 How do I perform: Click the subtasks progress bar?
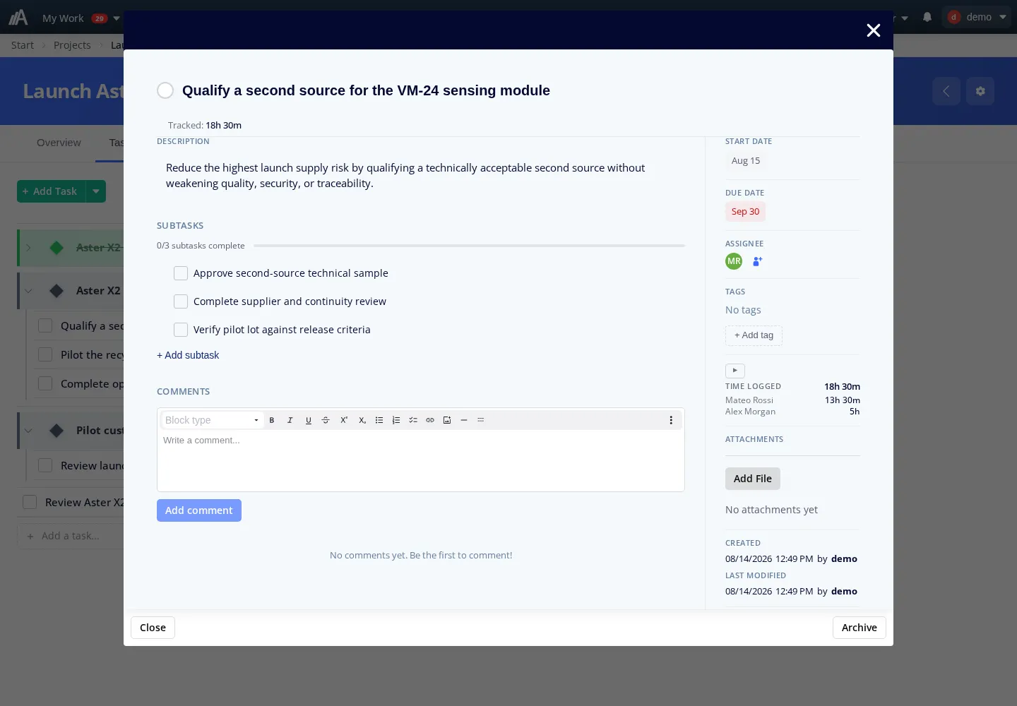coord(470,246)
